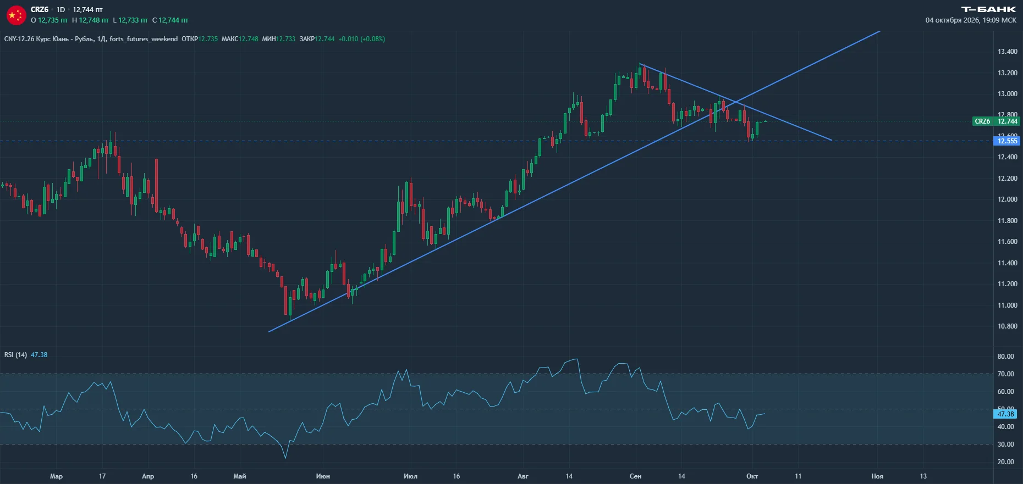Click the 'Май' month label on time axis
The height and width of the screenshot is (484, 1023).
tap(240, 476)
